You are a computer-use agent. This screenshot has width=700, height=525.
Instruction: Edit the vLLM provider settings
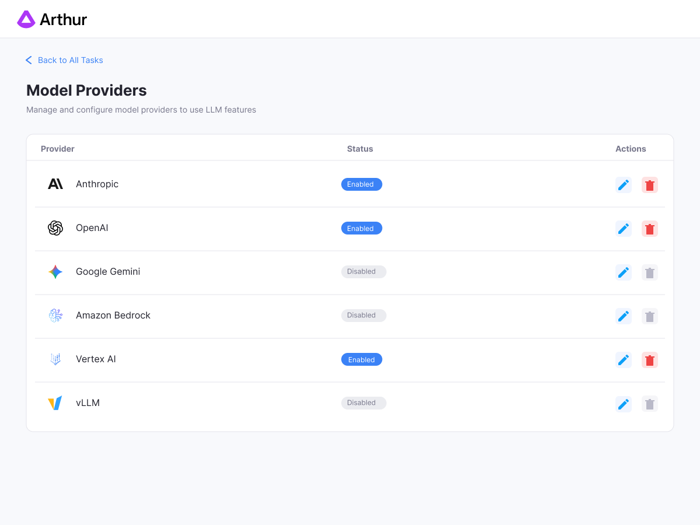coord(623,403)
